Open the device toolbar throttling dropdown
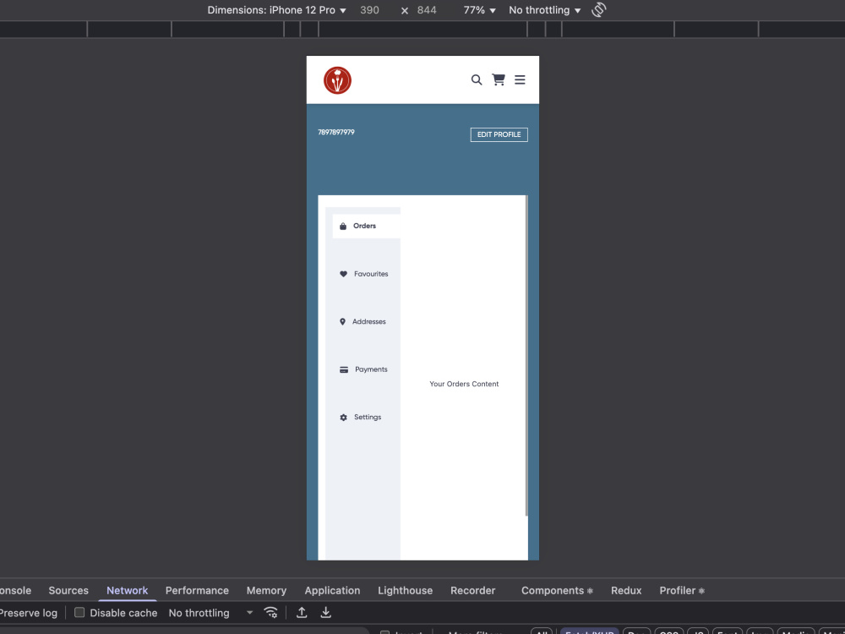 [x=545, y=10]
